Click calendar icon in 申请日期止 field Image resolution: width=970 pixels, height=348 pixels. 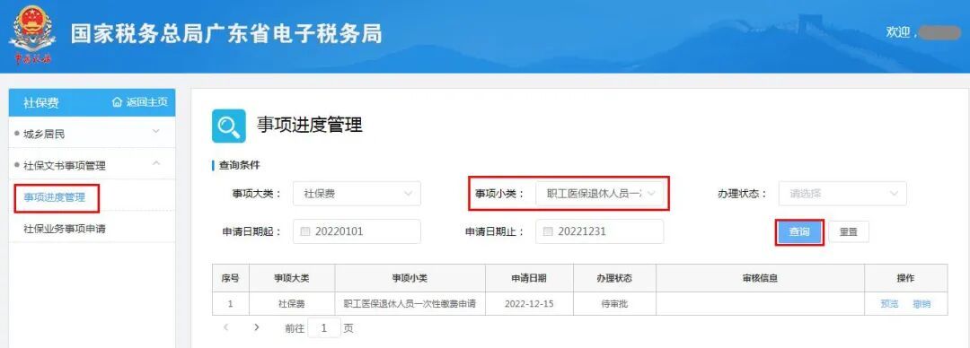click(547, 231)
